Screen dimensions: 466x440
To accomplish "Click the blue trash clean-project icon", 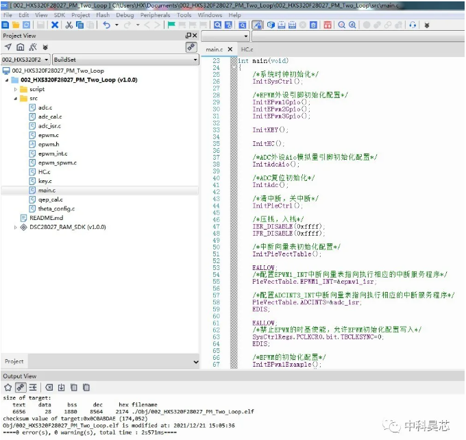I will coord(313,25).
